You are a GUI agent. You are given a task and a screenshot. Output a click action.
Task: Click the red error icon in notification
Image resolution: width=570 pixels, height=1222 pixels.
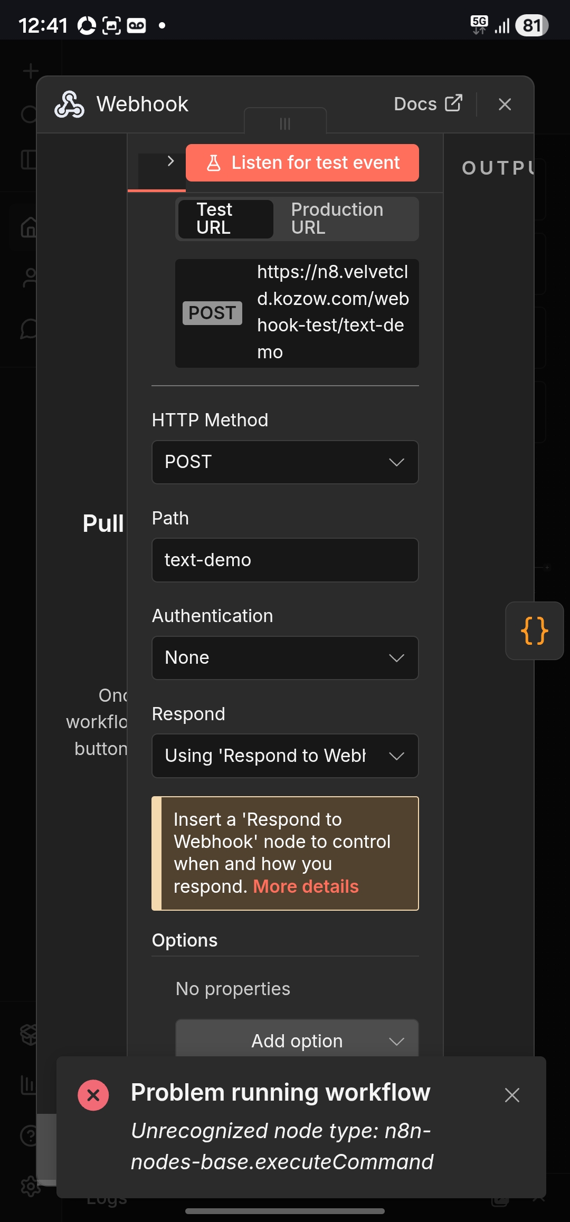(93, 1095)
